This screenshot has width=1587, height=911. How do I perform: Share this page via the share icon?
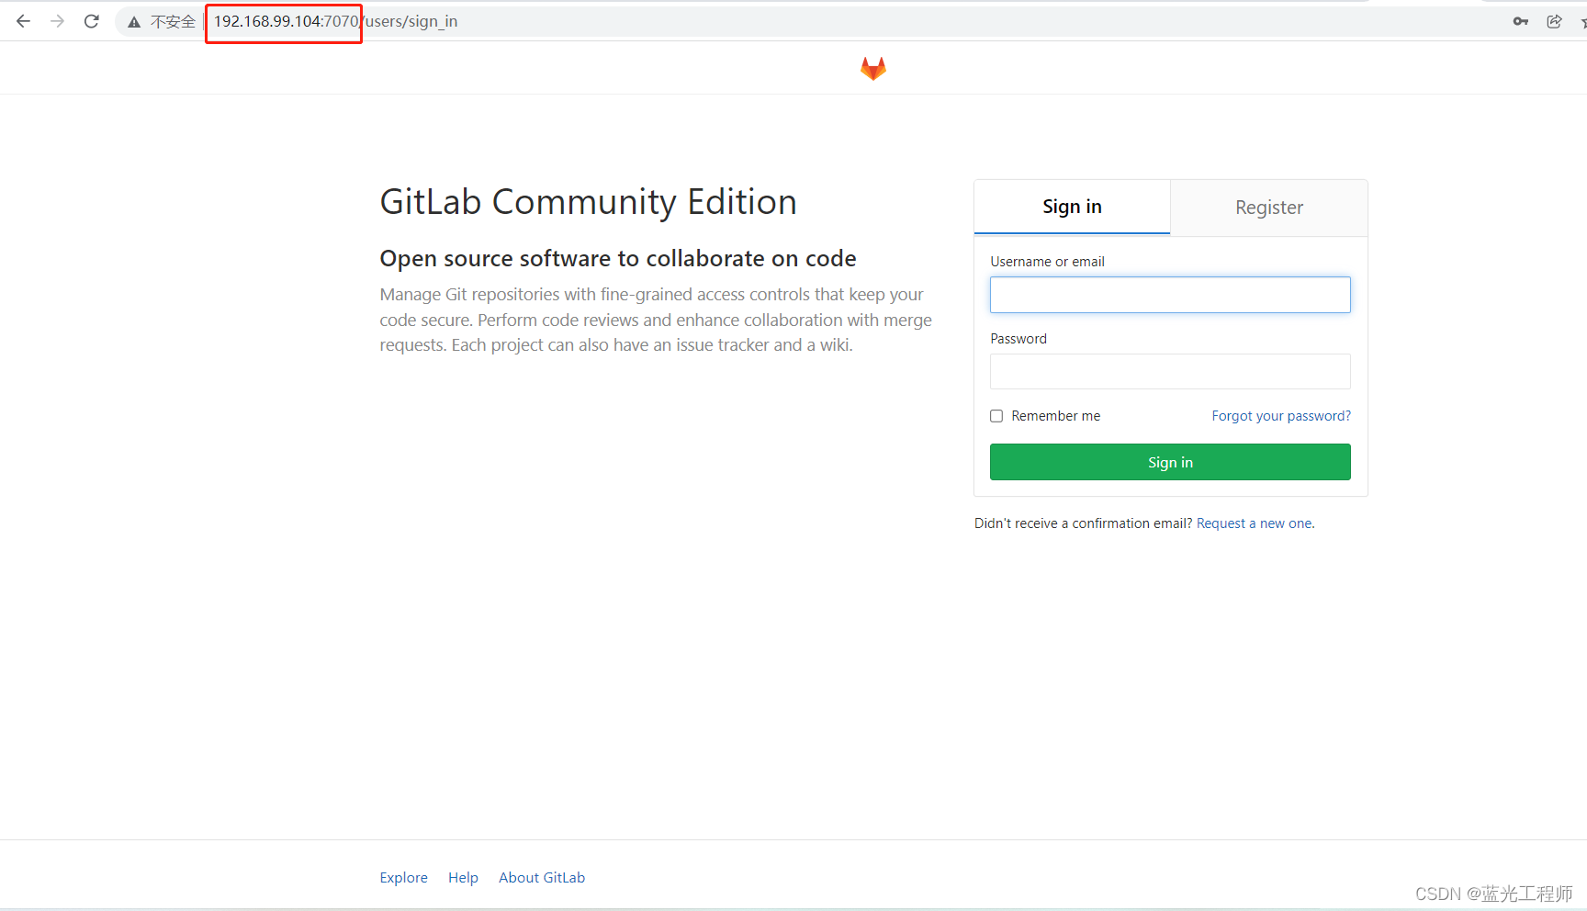pos(1554,21)
